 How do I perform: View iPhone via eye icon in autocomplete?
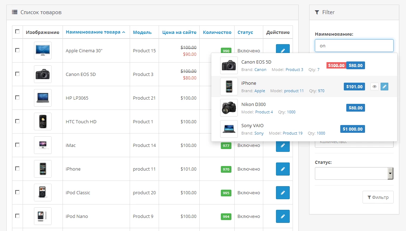pos(375,87)
